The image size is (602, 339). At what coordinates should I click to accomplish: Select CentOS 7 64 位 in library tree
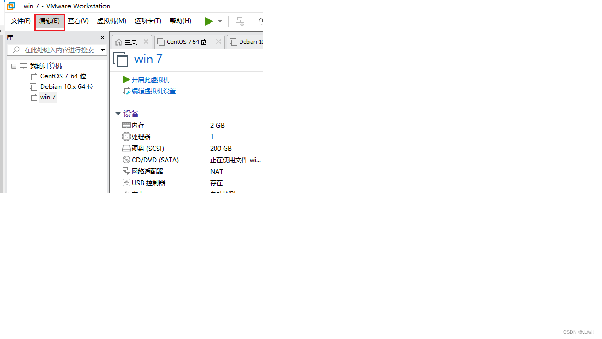[63, 76]
